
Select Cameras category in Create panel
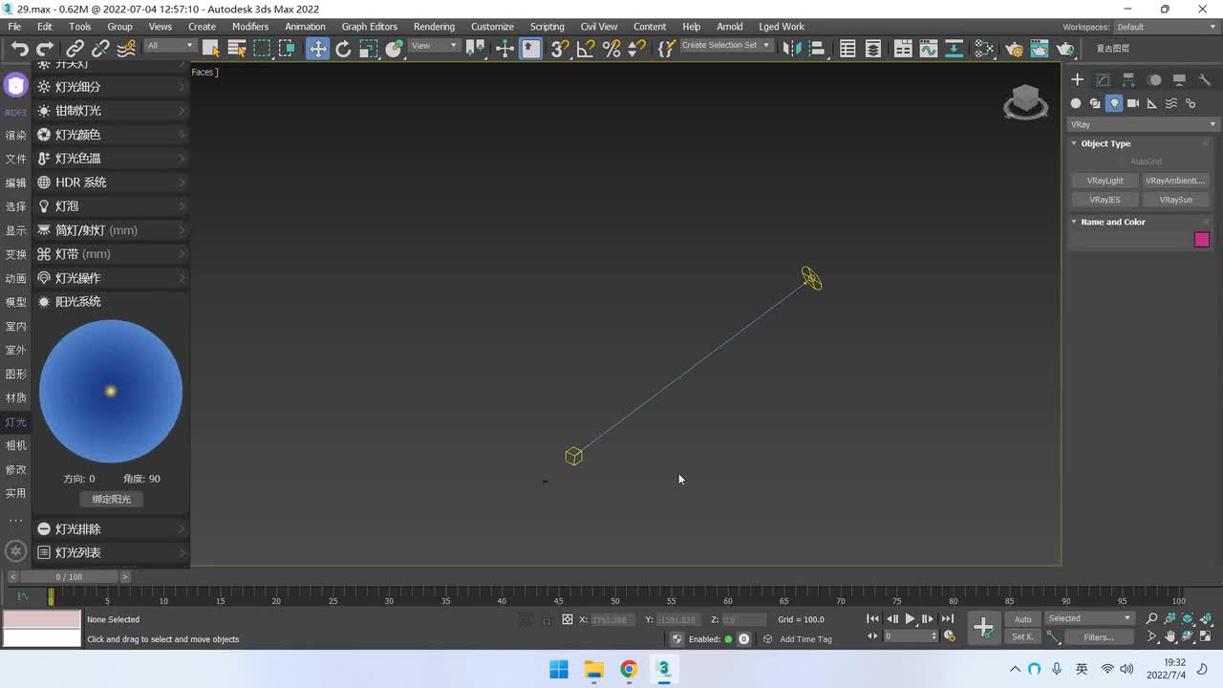1133,103
